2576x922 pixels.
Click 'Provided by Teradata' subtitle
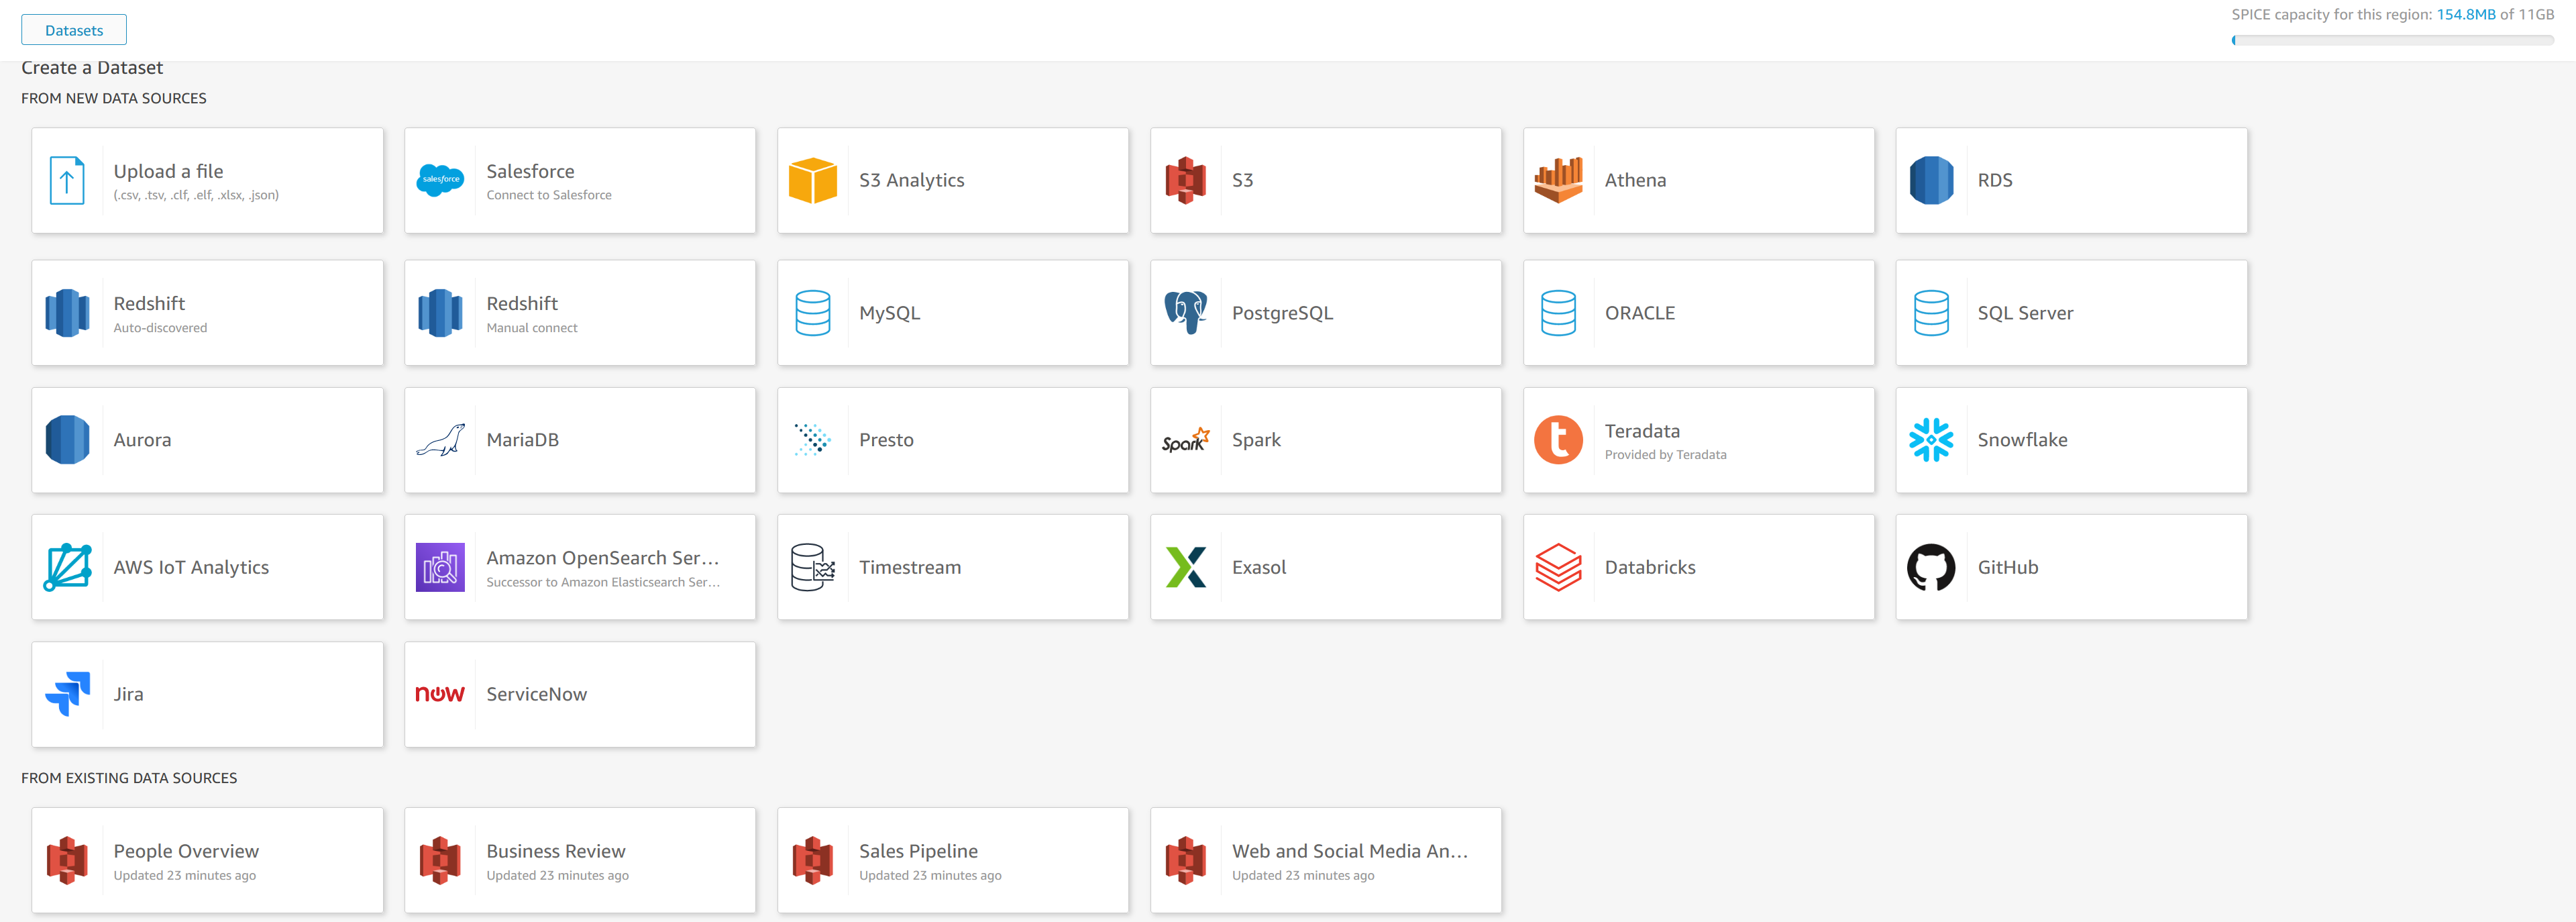point(1665,455)
